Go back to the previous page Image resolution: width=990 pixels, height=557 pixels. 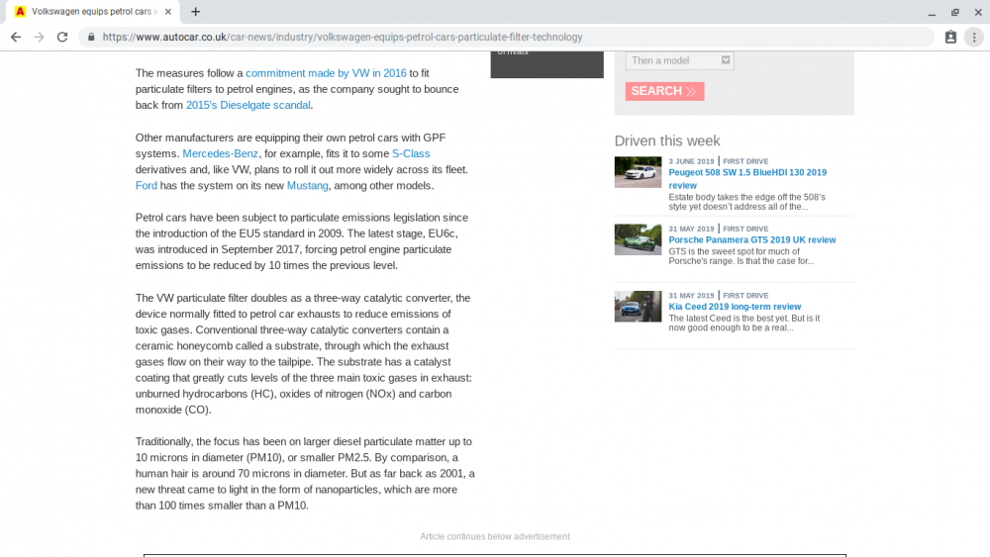pyautogui.click(x=16, y=38)
